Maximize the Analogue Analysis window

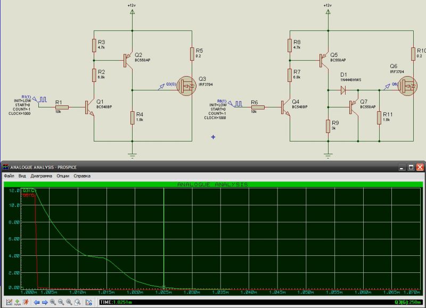[411, 167]
